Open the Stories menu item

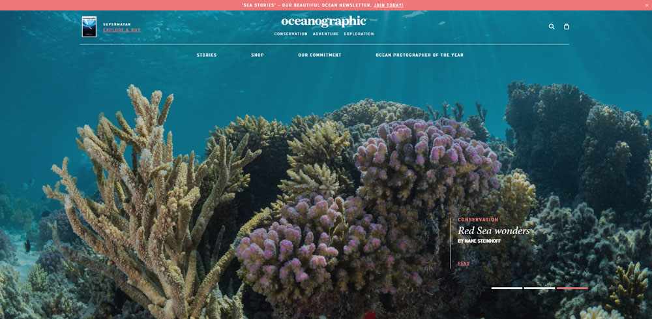207,55
